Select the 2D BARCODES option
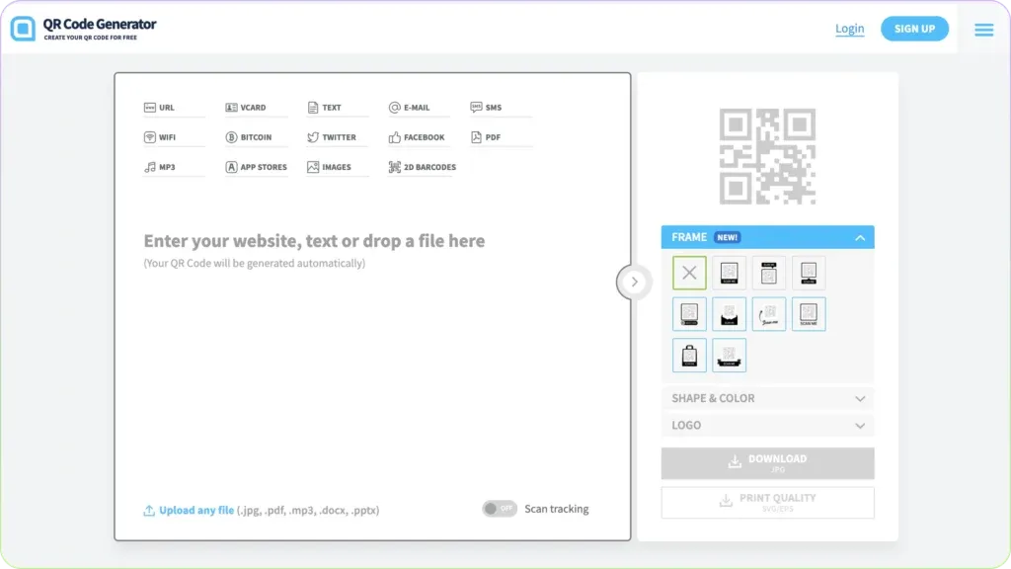This screenshot has height=569, width=1011. 423,167
